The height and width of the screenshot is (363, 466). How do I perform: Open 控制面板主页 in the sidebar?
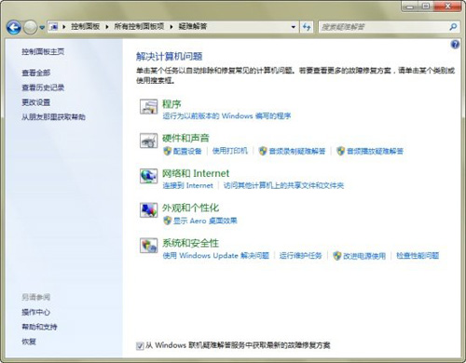(43, 51)
